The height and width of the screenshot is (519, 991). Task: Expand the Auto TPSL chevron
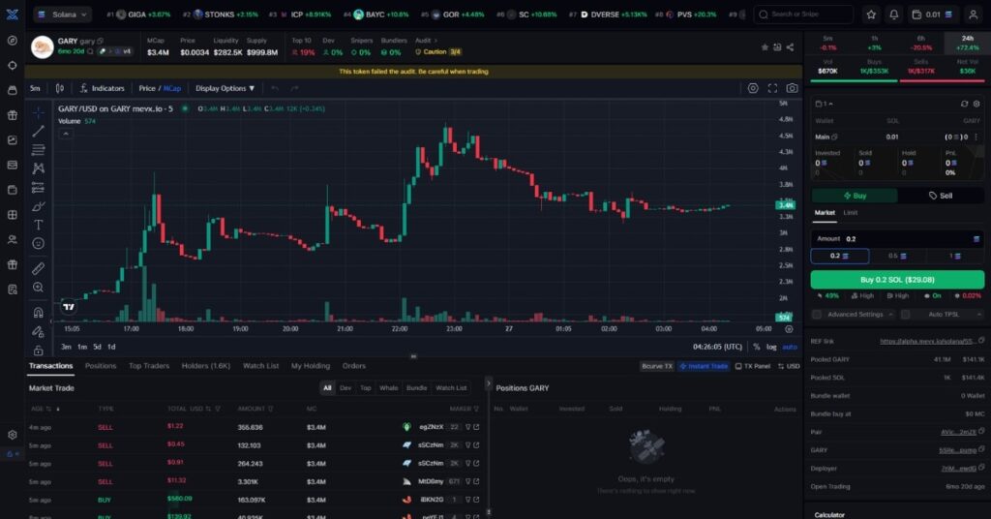979,314
